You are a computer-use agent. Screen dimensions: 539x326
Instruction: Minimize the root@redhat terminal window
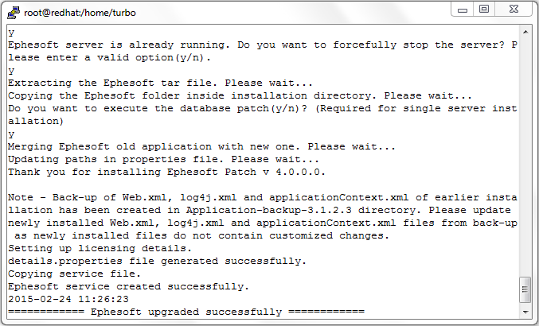pos(463,10)
